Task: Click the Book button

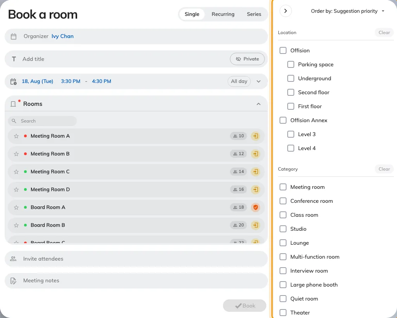Action: pyautogui.click(x=245, y=306)
